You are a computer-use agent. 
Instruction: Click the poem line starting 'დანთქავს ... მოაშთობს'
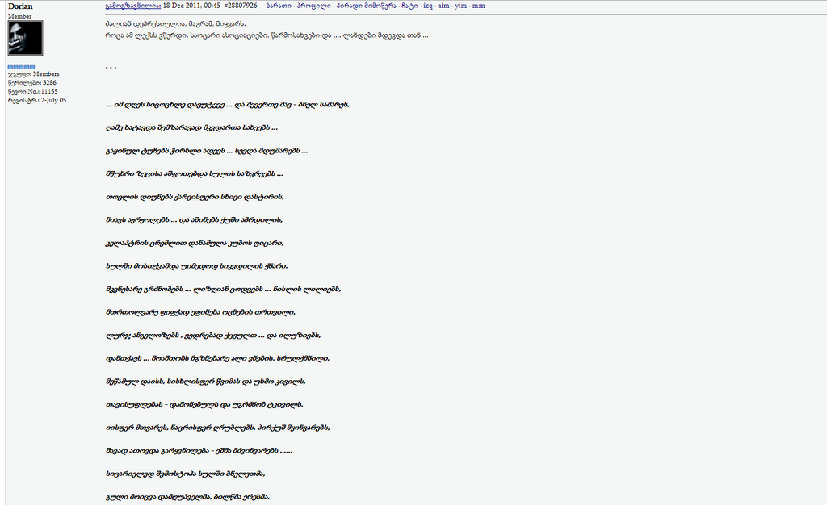click(217, 359)
